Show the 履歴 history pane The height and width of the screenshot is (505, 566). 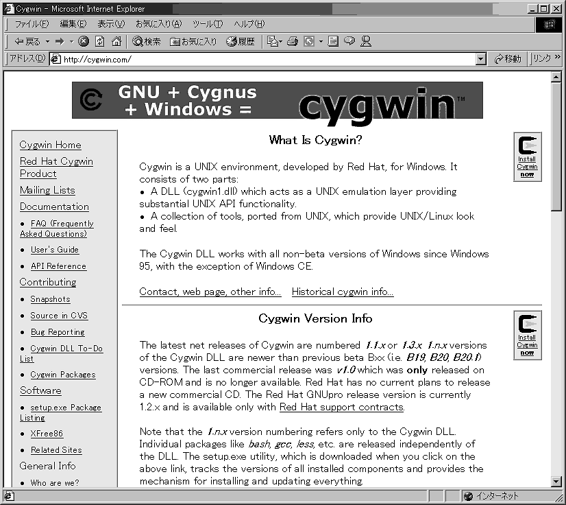click(x=241, y=42)
